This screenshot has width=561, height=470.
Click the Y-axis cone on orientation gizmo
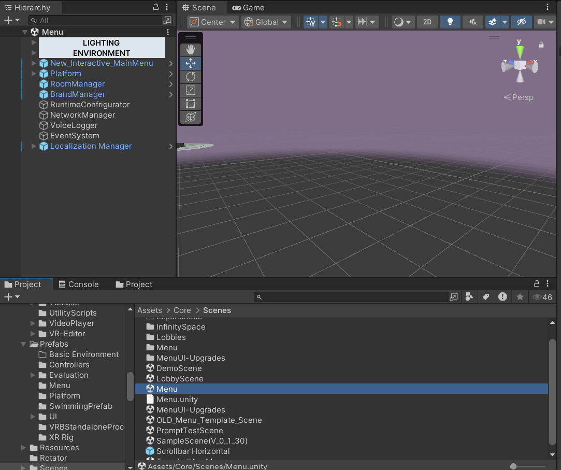[x=520, y=52]
